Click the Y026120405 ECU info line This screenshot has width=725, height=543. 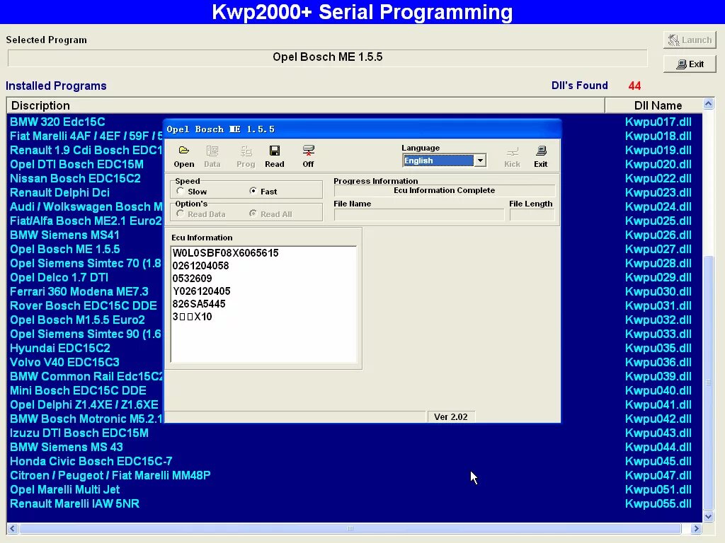click(x=201, y=291)
